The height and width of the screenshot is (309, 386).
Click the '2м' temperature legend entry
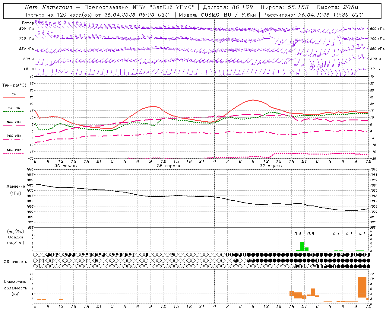[14, 94]
